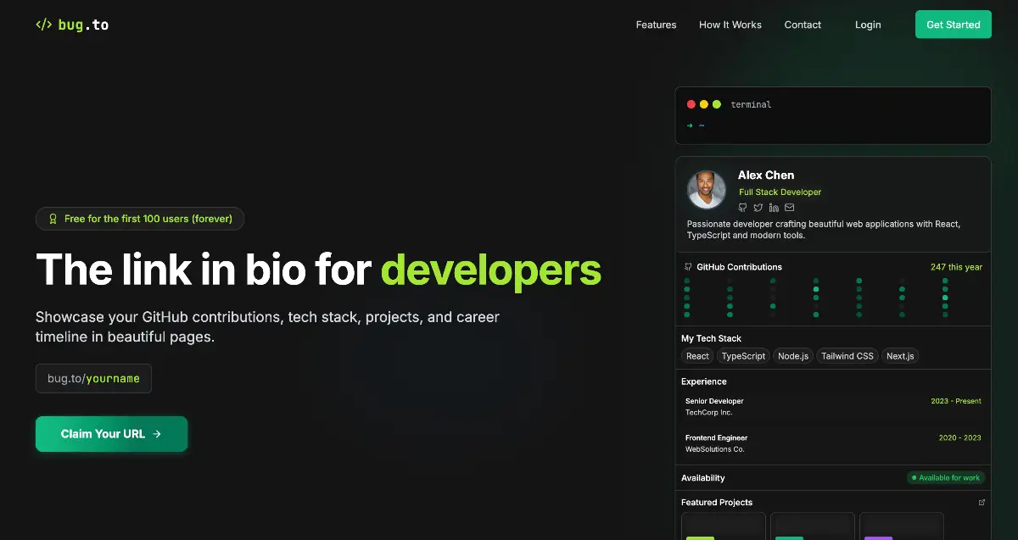Image resolution: width=1018 pixels, height=540 pixels.
Task: Select the Node.js tech stack tag
Action: point(794,356)
